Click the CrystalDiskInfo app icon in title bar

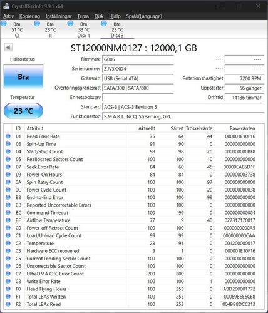coord(6,6)
